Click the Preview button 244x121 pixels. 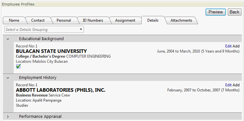pyautogui.click(x=215, y=12)
